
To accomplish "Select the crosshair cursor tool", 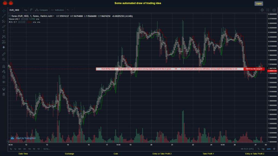I will tap(4, 11).
